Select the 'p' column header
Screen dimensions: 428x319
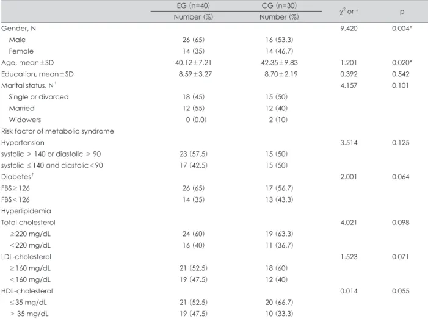[402, 12]
